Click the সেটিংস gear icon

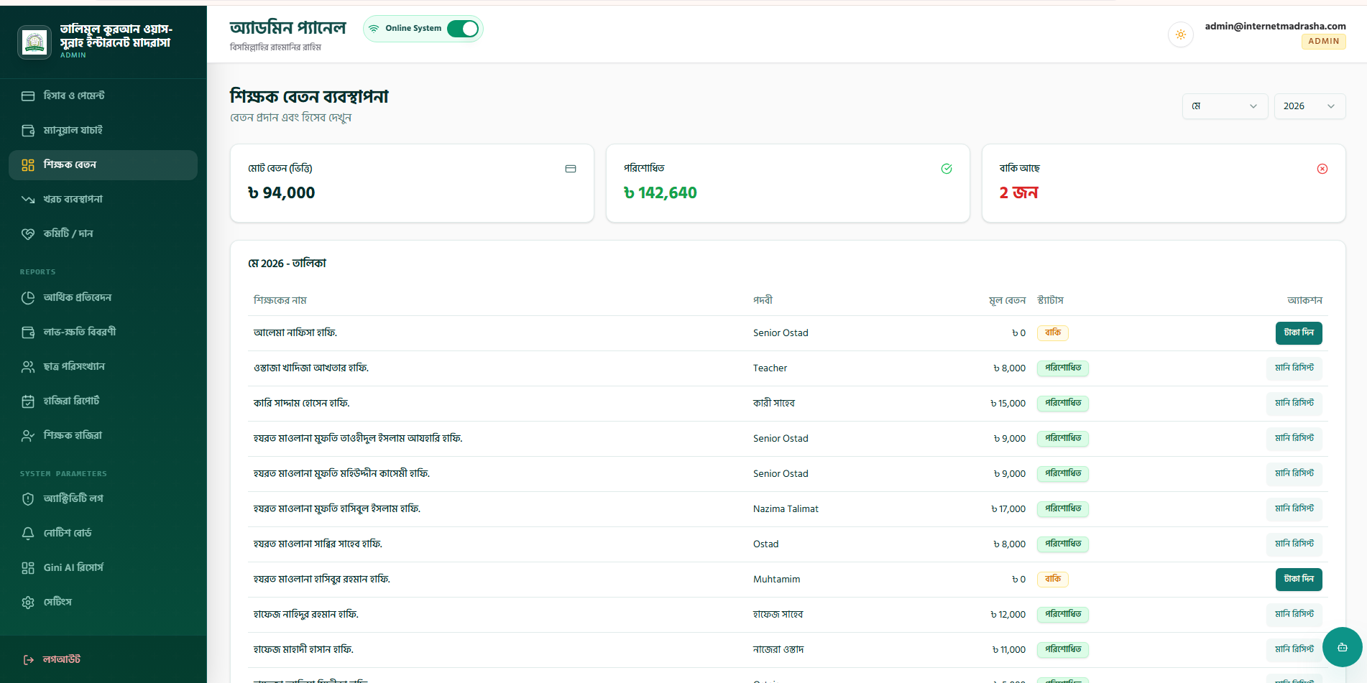pyautogui.click(x=28, y=602)
